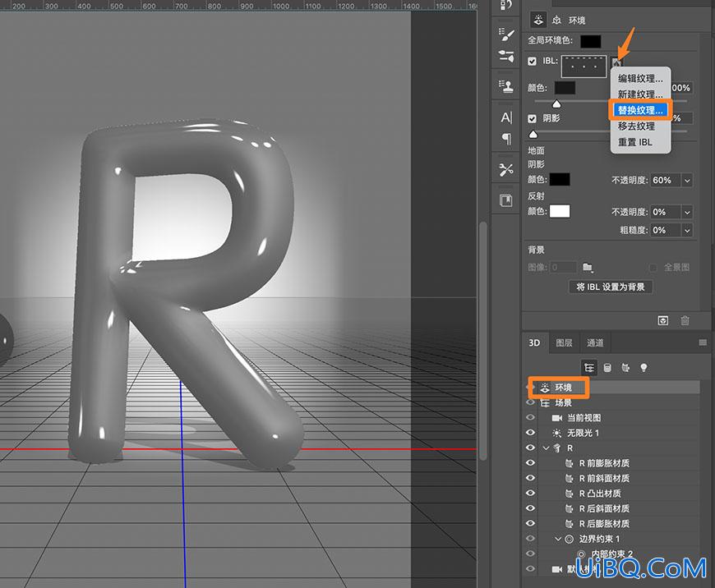The image size is (715, 588).
Task: Open reflection 不透明度 0% dropdown arrow
Action: coord(687,212)
